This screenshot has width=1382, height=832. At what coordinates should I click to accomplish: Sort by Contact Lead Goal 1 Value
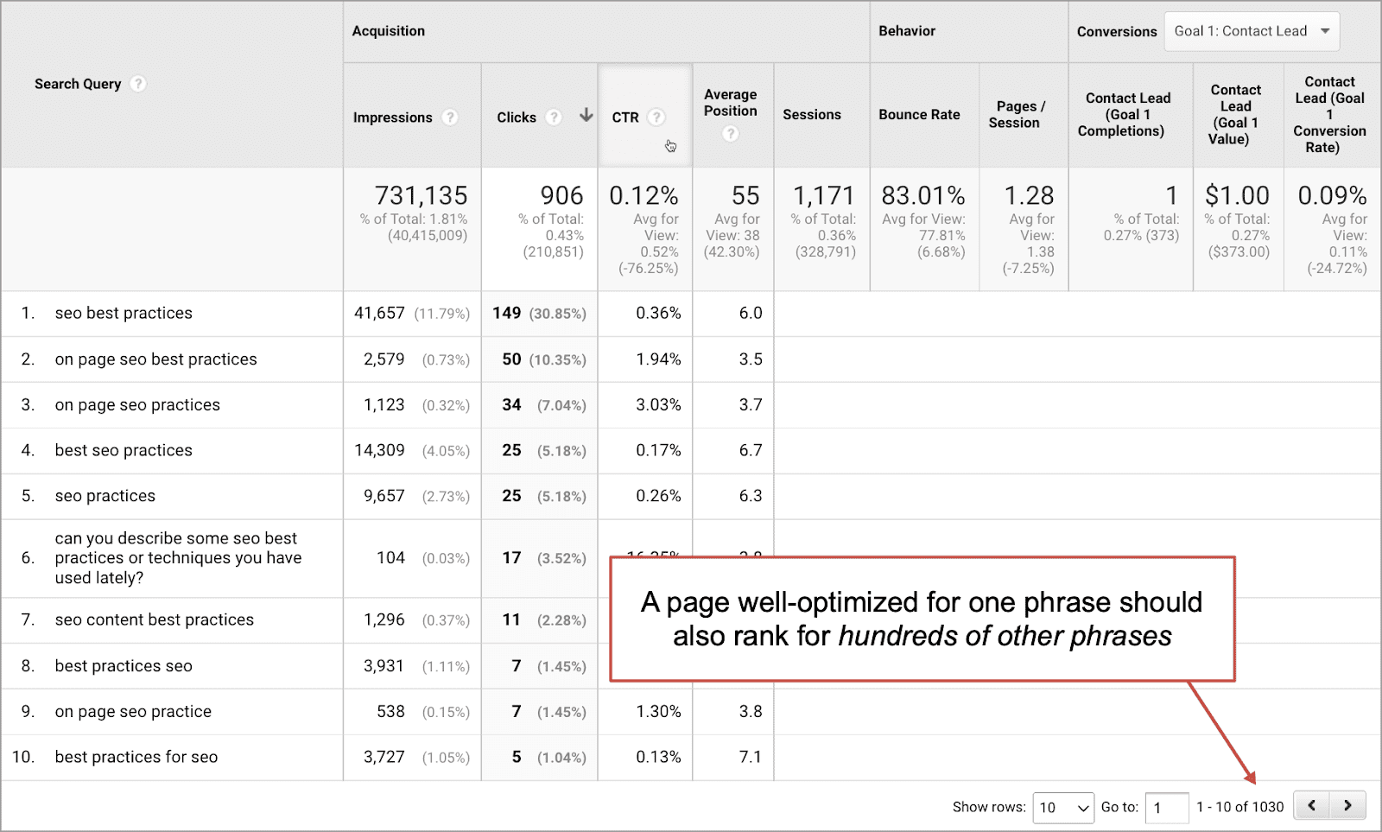pos(1235,114)
